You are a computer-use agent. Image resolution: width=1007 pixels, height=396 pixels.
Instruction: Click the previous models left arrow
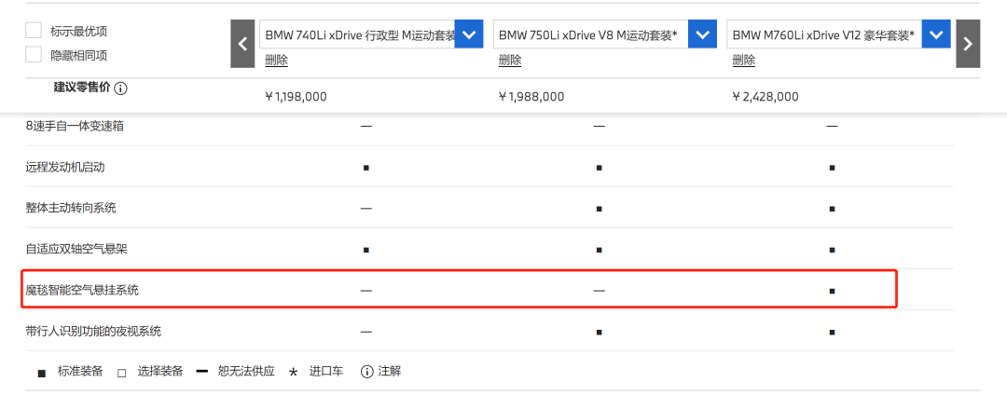pyautogui.click(x=242, y=44)
